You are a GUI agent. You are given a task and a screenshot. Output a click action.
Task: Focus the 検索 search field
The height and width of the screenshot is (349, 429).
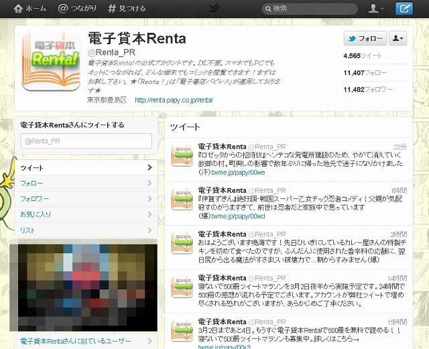310,9
